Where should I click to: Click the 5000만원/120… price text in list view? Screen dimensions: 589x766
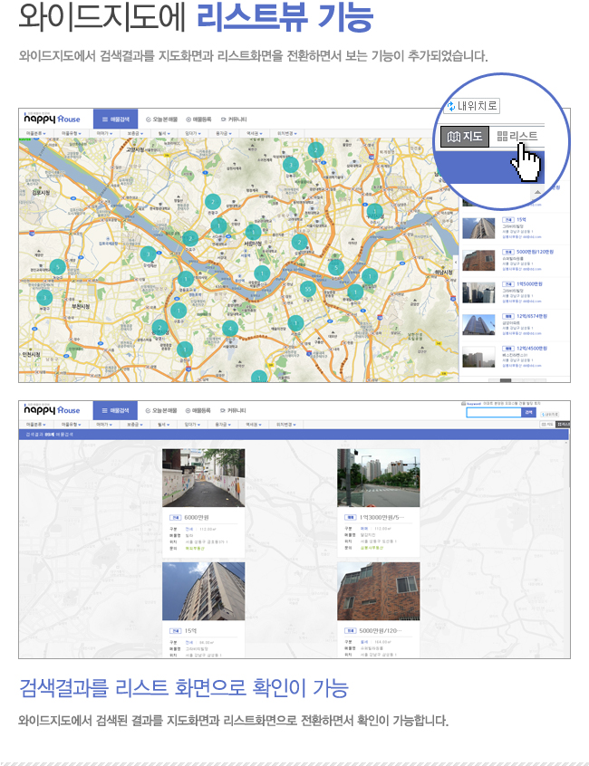click(381, 631)
